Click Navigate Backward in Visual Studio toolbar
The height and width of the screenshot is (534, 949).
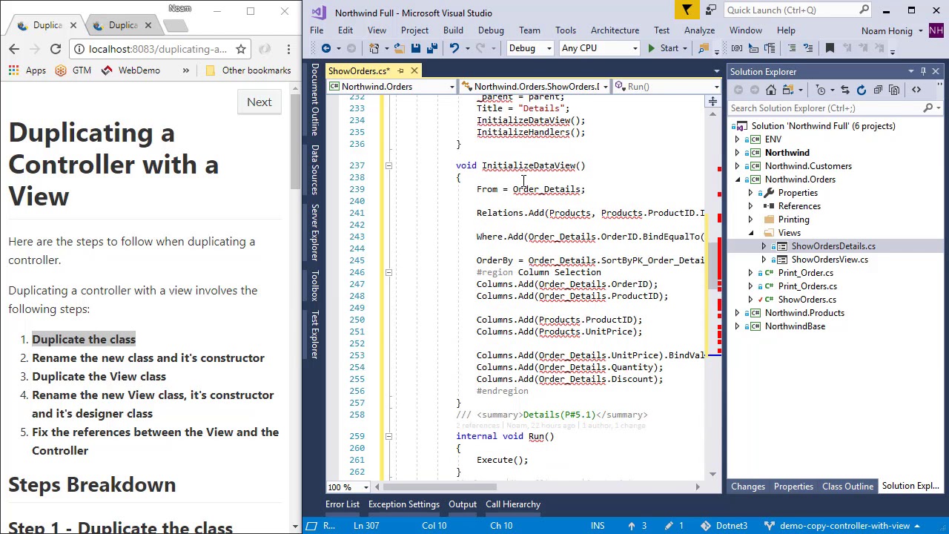coord(326,48)
